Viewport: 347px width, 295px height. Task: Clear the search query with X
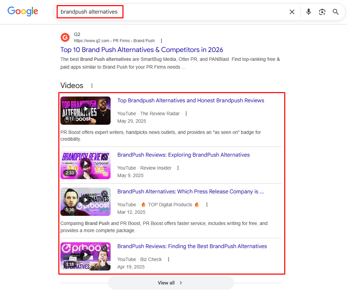pyautogui.click(x=292, y=12)
